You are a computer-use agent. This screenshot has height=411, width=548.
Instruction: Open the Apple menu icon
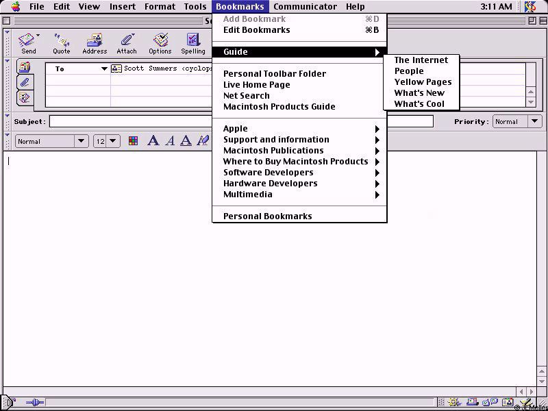click(x=16, y=6)
